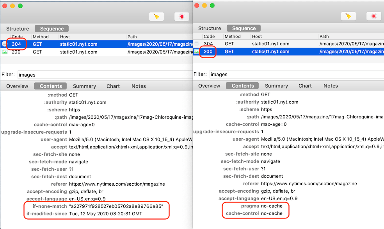Click the broom clear icon in right window

(348, 16)
